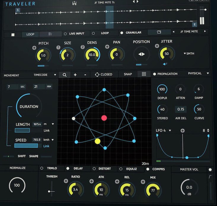Click the curve shape icon under MASTER VOL

click(210, 177)
